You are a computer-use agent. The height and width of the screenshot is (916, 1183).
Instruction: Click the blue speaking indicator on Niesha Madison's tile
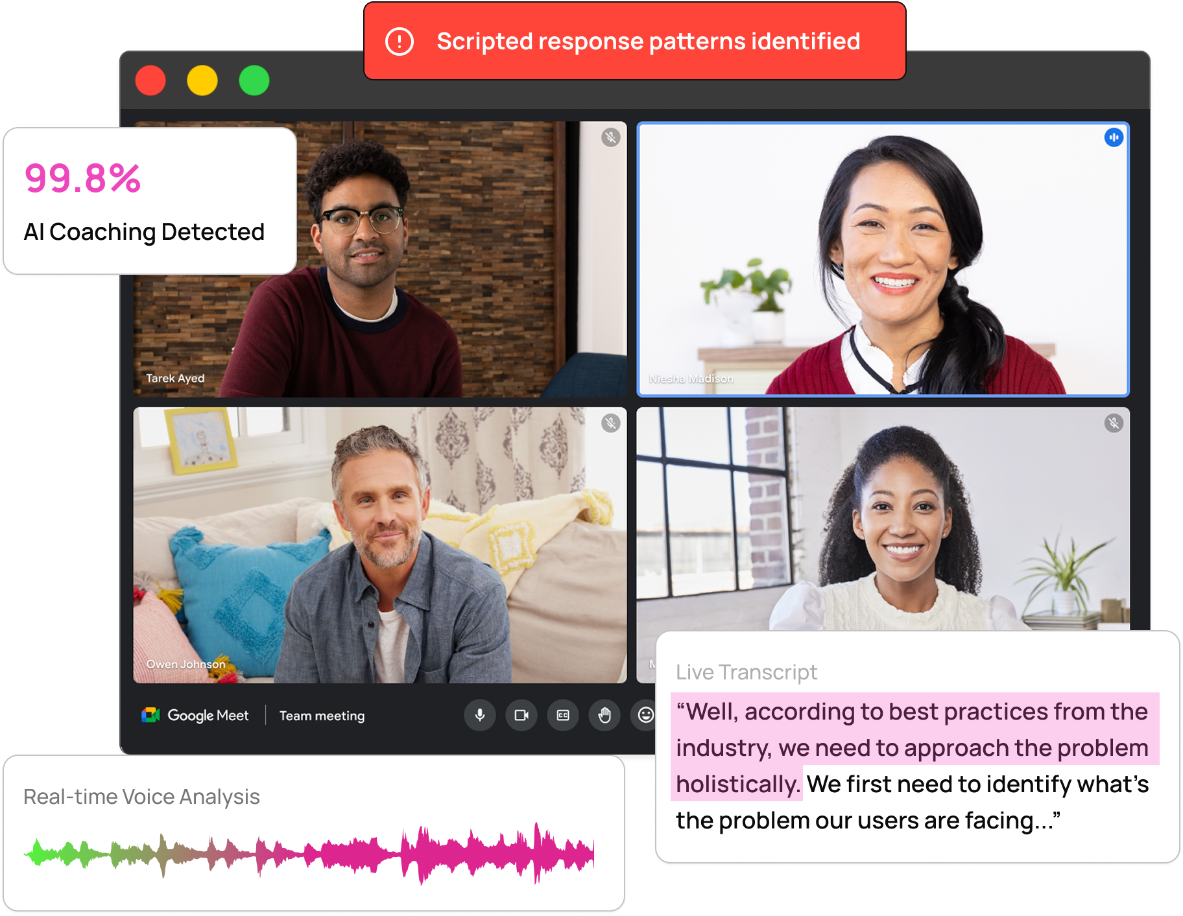coord(1114,137)
